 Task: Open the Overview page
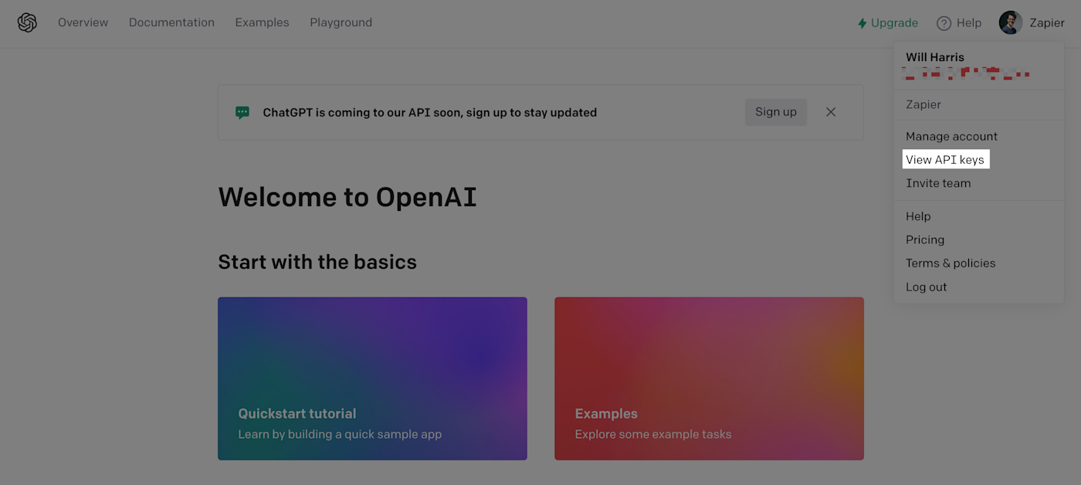(x=83, y=23)
